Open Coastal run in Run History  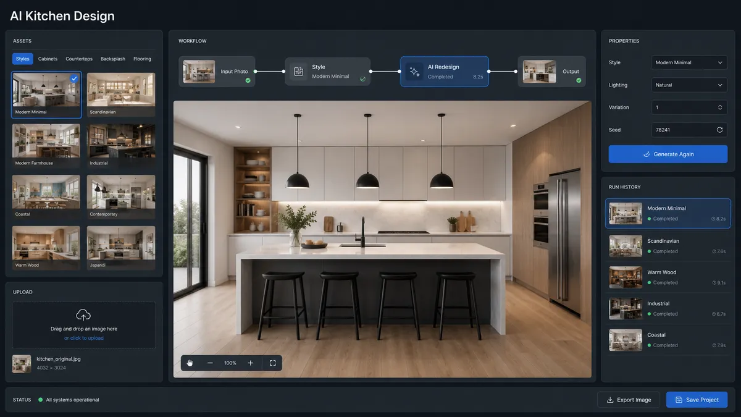(668, 340)
